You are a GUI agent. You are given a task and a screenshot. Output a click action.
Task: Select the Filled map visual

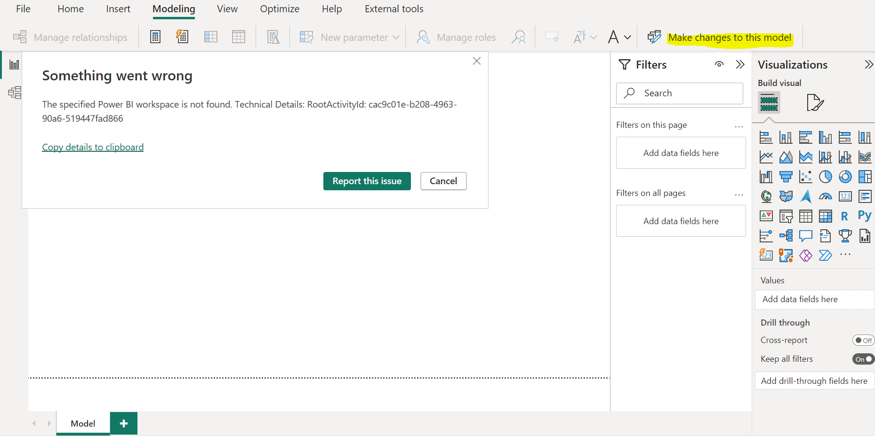pyautogui.click(x=786, y=196)
